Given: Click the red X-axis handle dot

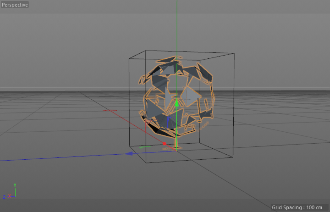Looking at the screenshot, I should tap(164, 144).
